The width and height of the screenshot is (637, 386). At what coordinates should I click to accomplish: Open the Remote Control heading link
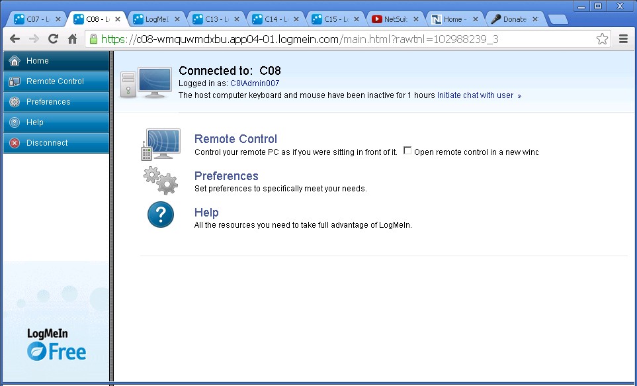[235, 139]
